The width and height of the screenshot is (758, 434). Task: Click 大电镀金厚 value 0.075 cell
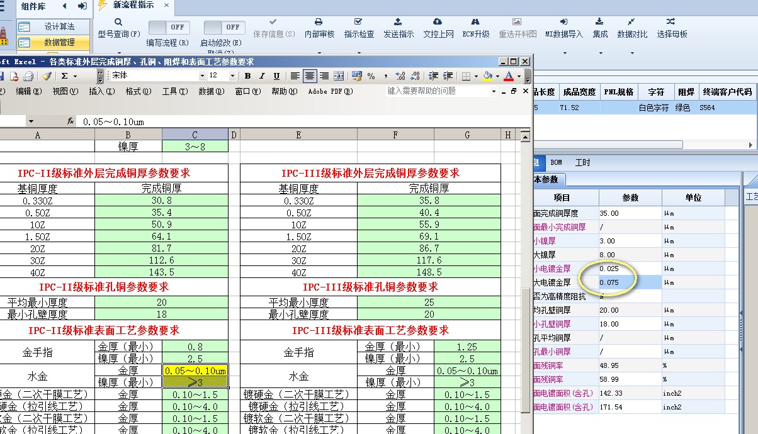point(630,283)
